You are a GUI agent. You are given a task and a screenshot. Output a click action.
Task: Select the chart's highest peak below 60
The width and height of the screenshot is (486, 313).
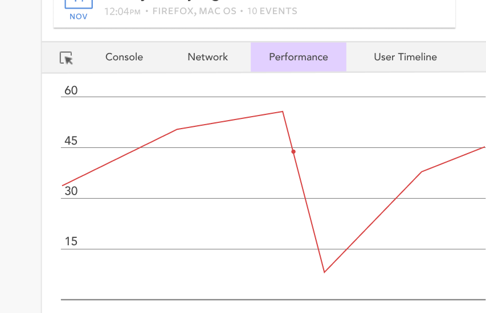click(x=283, y=112)
